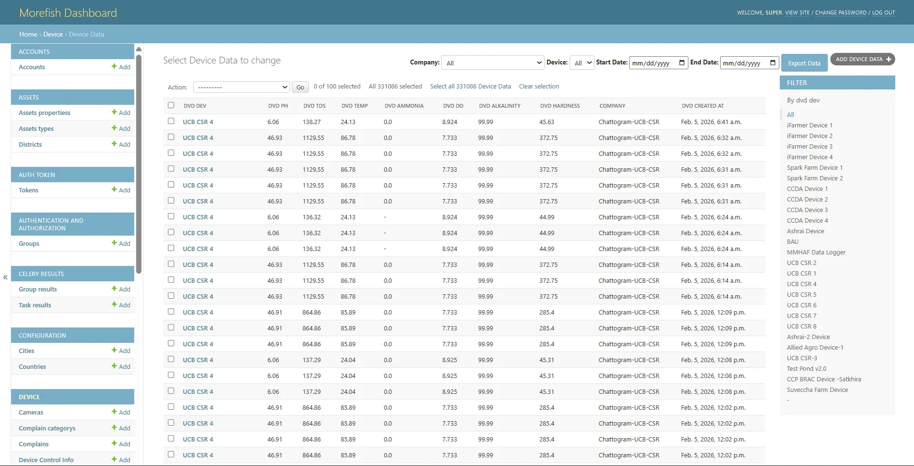Click the sidebar vertical scrollbar

point(139,164)
